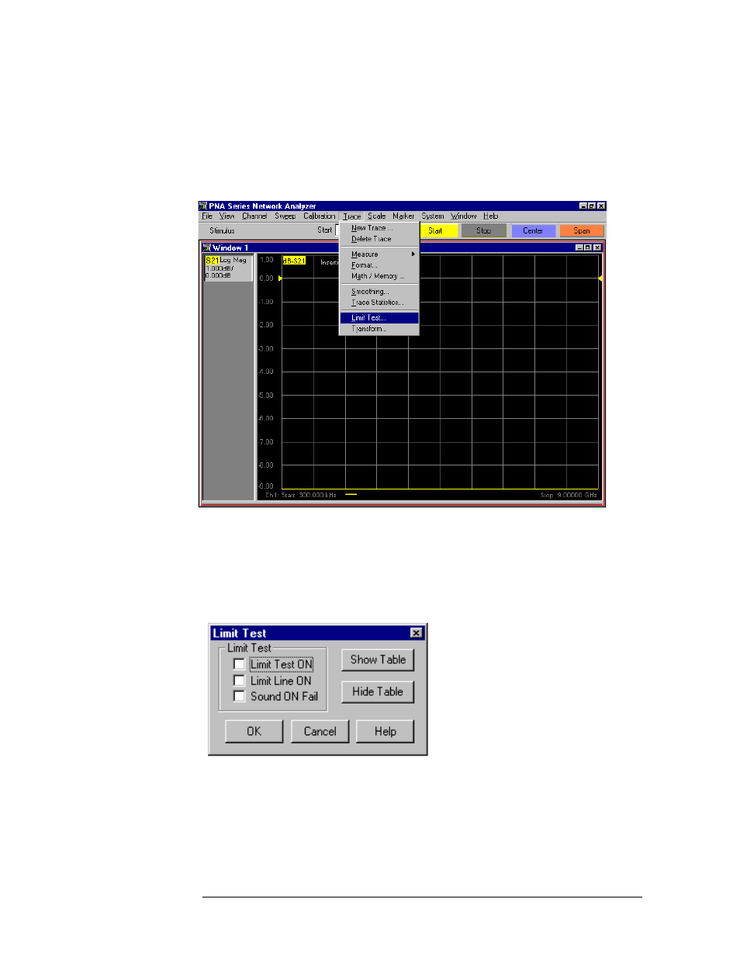The image size is (740, 958).
Task: Open the File menu
Action: click(x=207, y=216)
